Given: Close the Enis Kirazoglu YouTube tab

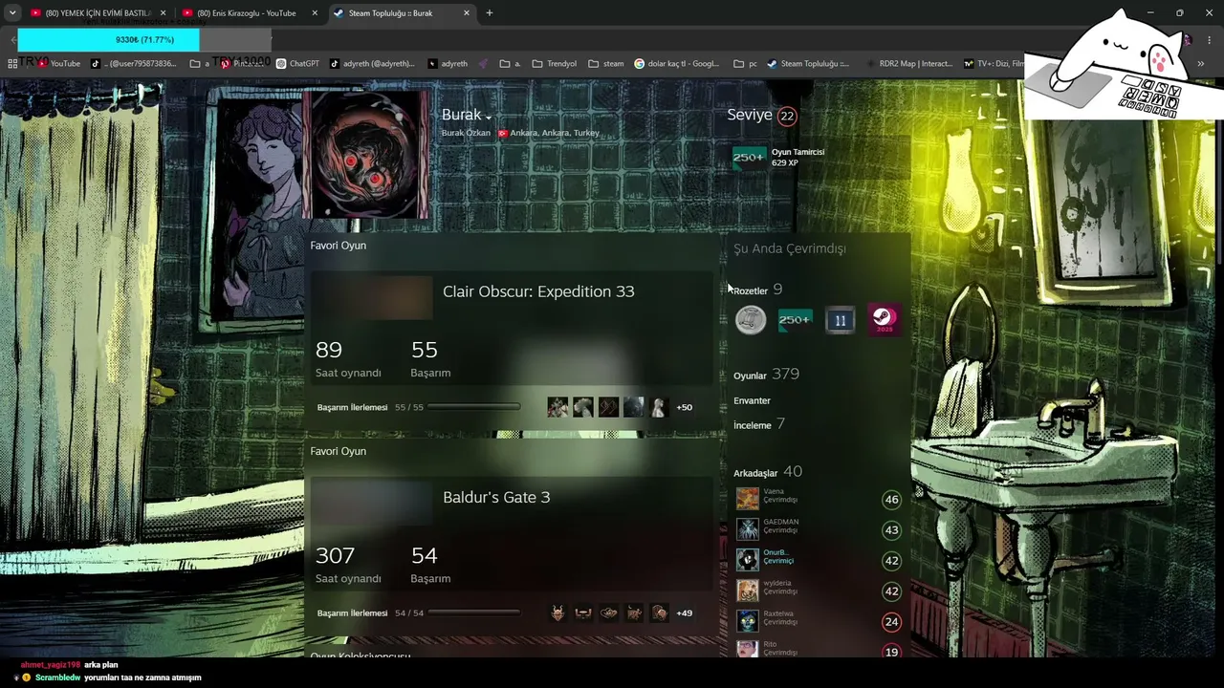Looking at the screenshot, I should point(315,13).
